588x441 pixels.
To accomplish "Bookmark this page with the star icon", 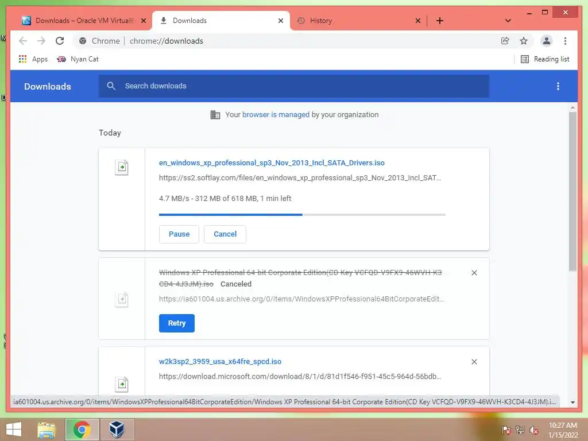I will coord(524,41).
